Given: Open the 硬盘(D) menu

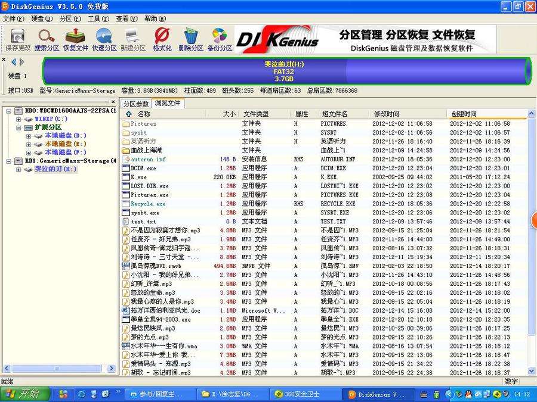Looking at the screenshot, I should [42, 19].
